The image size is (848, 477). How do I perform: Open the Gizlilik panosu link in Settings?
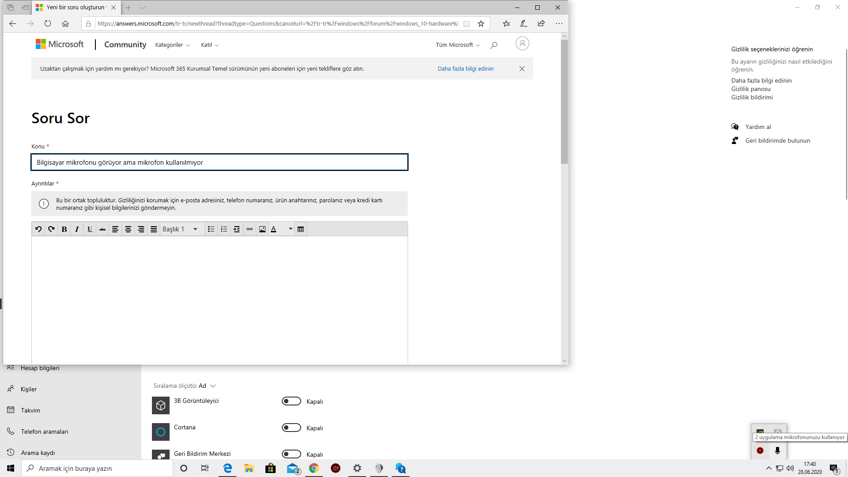751,89
